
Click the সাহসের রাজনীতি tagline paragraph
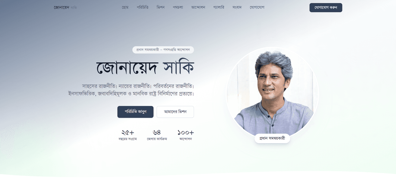(x=131, y=89)
